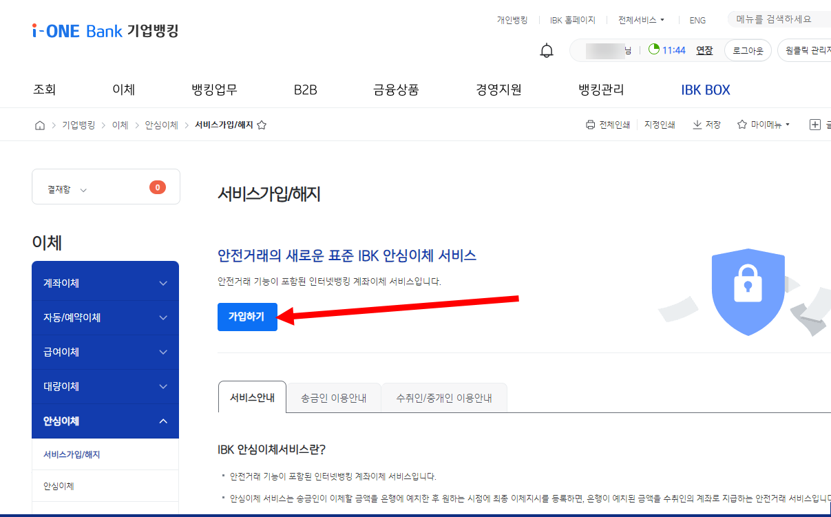Open the B2B main menu
This screenshot has height=517, width=831.
[x=305, y=89]
